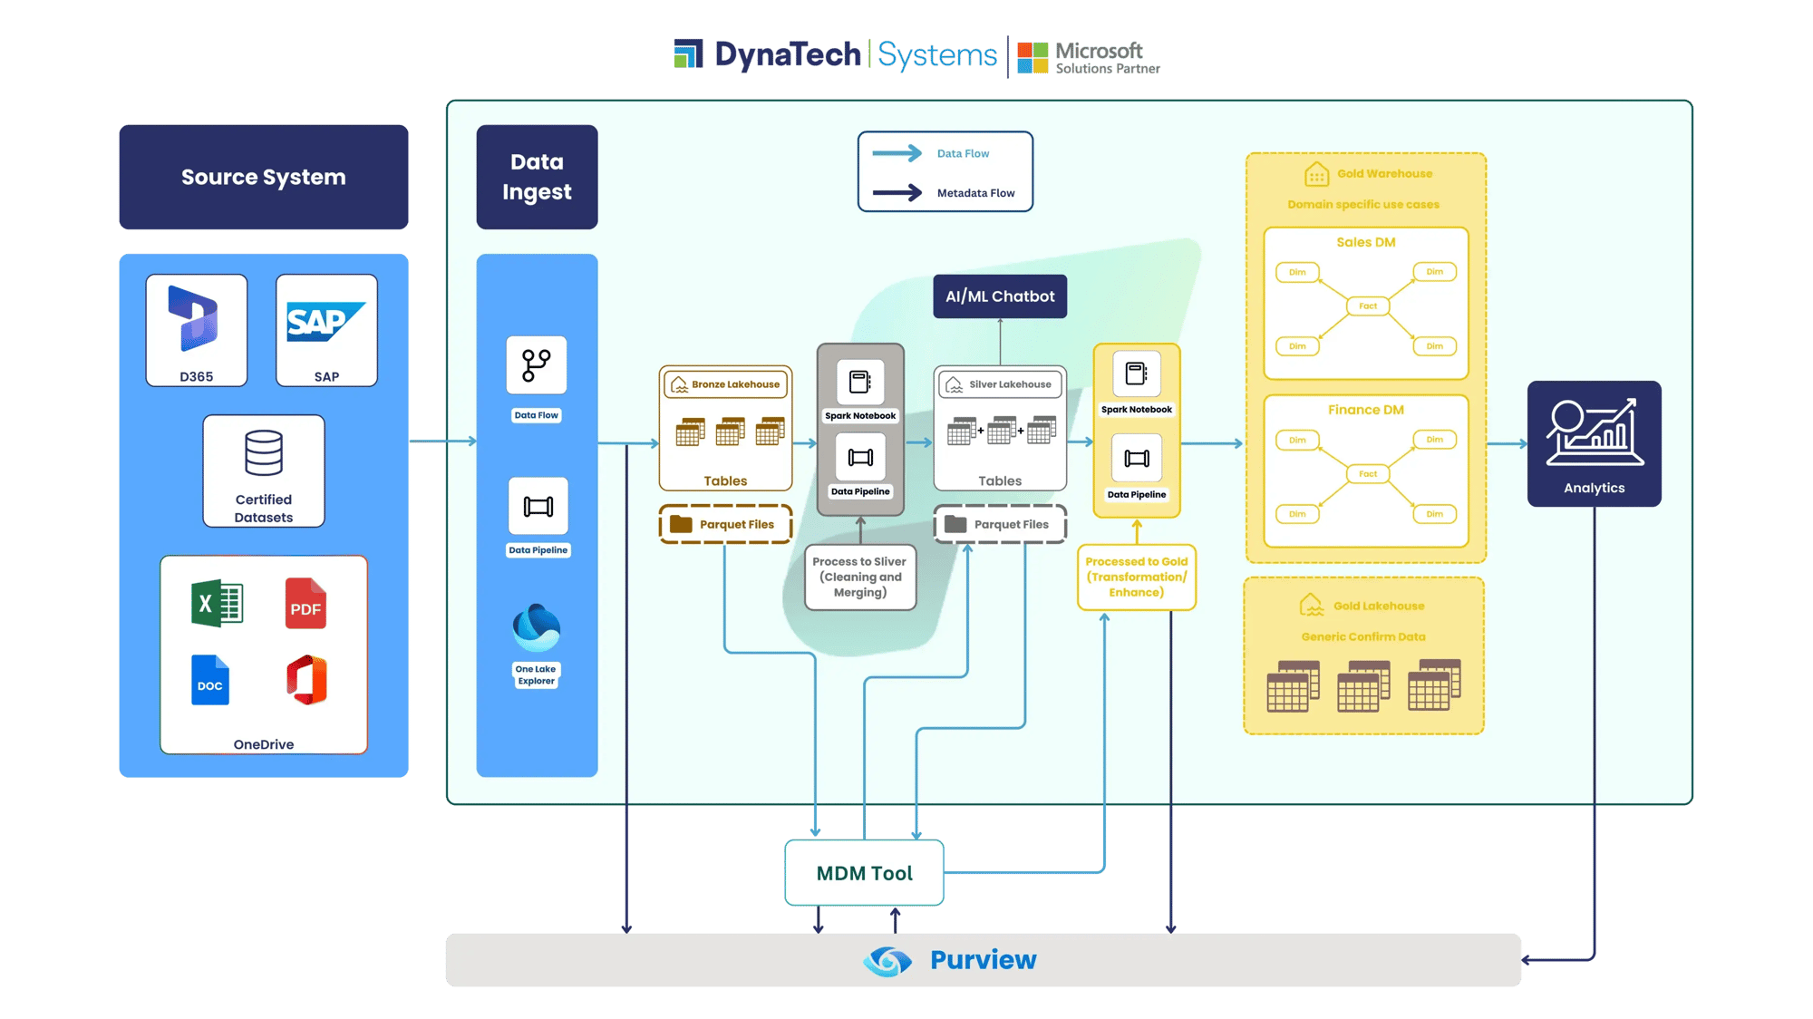Click the PDF file icon in OneDrive
The height and width of the screenshot is (1019, 1813).
tap(305, 604)
